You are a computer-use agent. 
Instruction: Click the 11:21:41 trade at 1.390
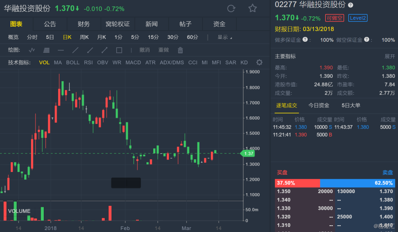[x=302, y=135]
